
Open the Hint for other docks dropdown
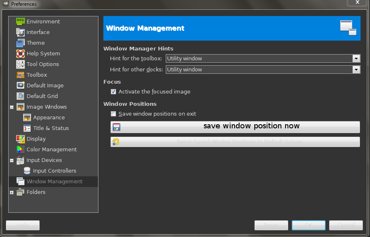coord(356,69)
